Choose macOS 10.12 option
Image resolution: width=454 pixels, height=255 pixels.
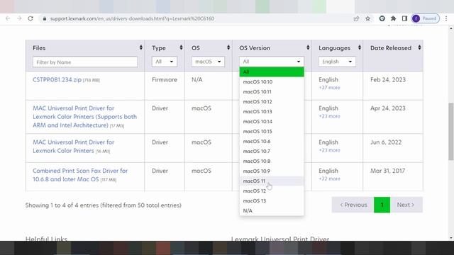click(x=272, y=102)
